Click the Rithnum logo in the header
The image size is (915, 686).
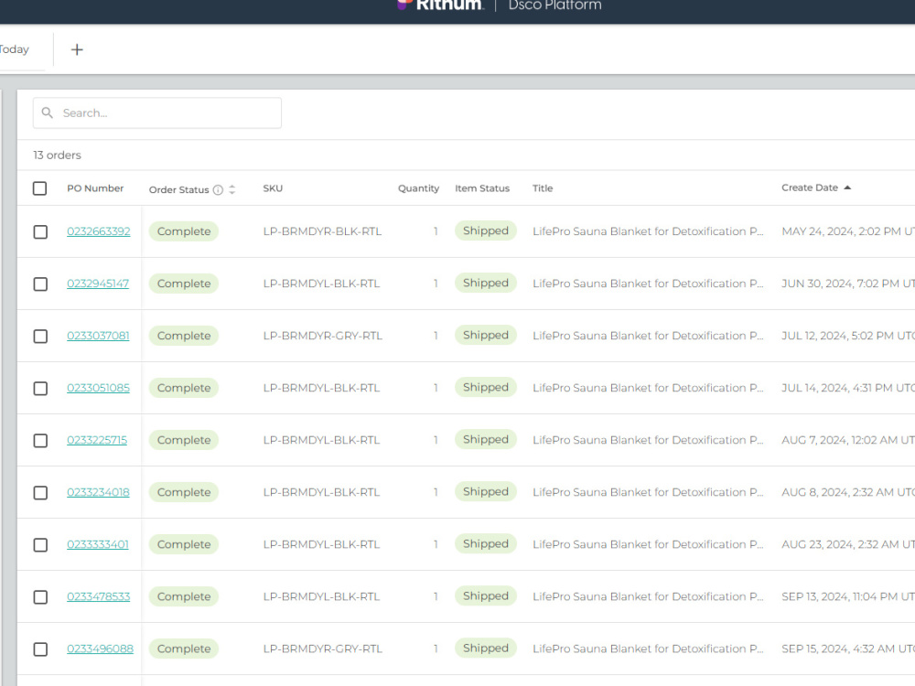click(441, 5)
